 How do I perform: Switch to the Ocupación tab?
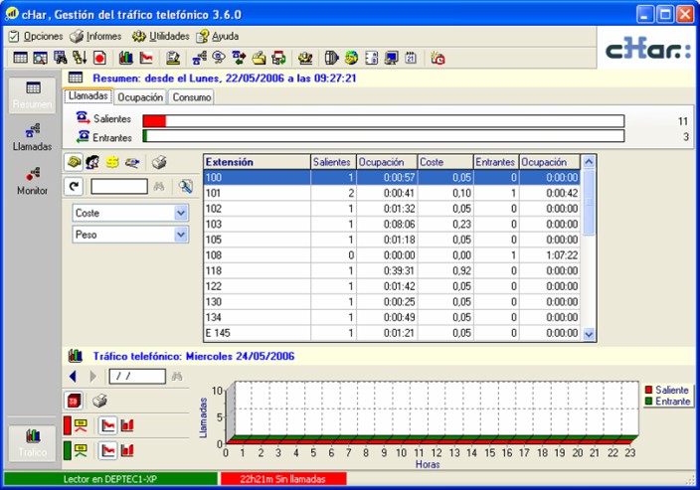click(140, 97)
